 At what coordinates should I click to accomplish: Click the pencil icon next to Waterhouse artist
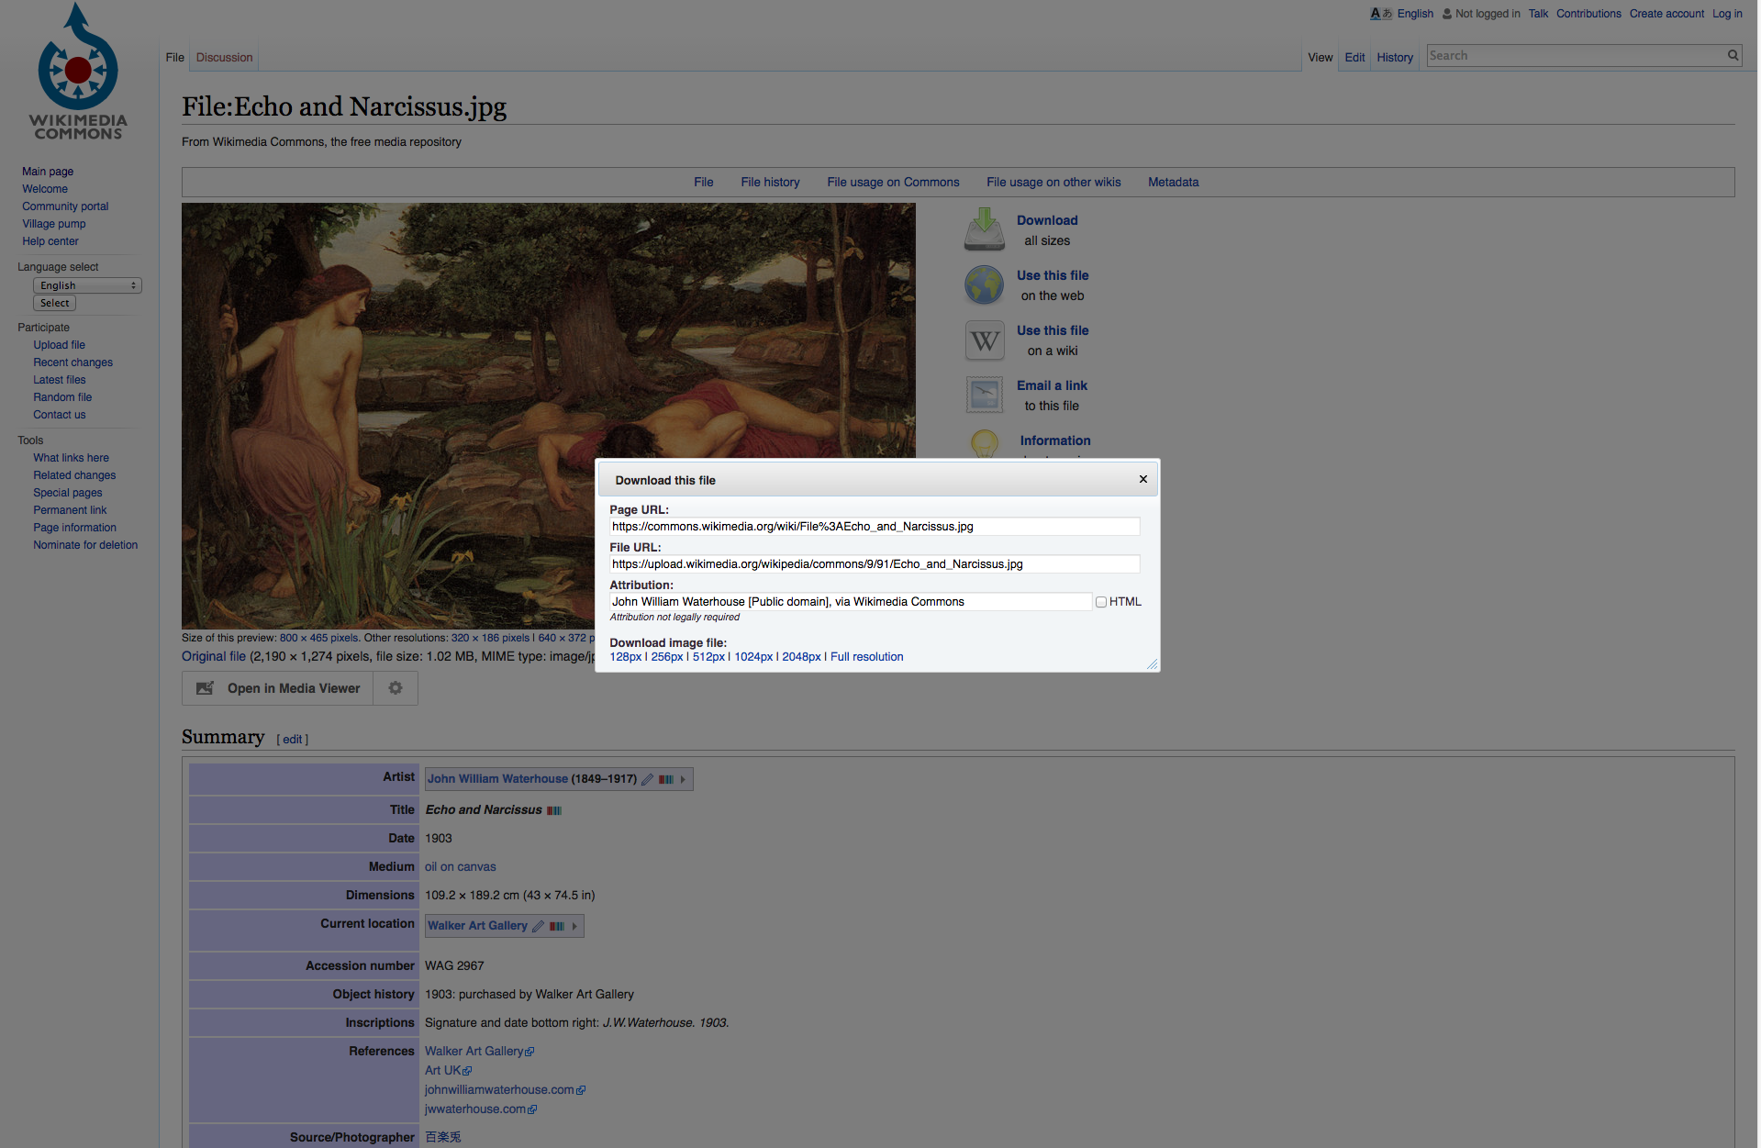647,779
